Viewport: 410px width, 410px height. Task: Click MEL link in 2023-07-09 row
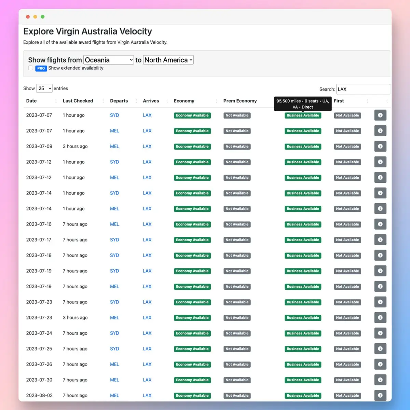tap(114, 146)
